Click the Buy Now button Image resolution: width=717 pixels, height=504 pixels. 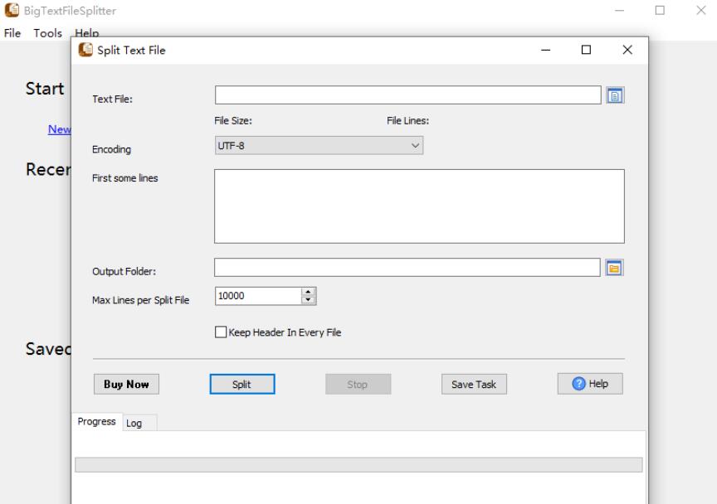point(126,385)
